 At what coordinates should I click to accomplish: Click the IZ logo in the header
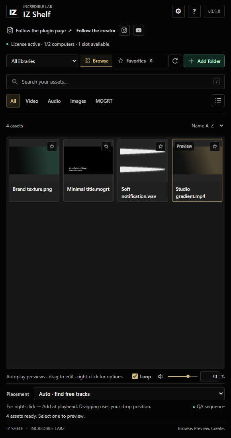13,11
